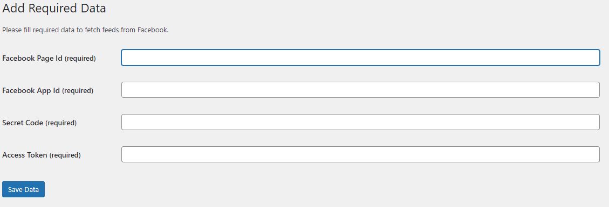Select the Secret Code input field
The height and width of the screenshot is (207, 609).
(360, 122)
